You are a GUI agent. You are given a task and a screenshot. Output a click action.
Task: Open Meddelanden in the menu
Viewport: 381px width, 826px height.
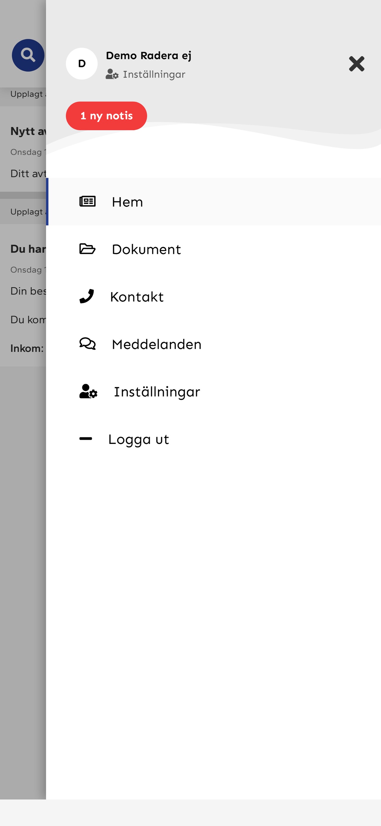214,344
